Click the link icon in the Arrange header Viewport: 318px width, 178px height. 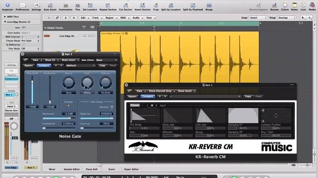tap(58, 18)
